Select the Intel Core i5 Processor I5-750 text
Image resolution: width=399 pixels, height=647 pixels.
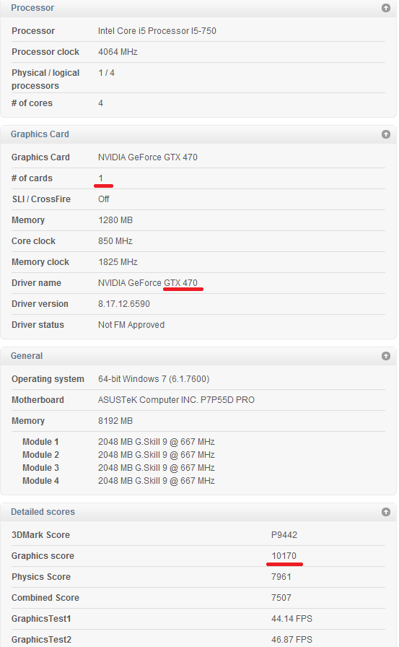pyautogui.click(x=157, y=31)
